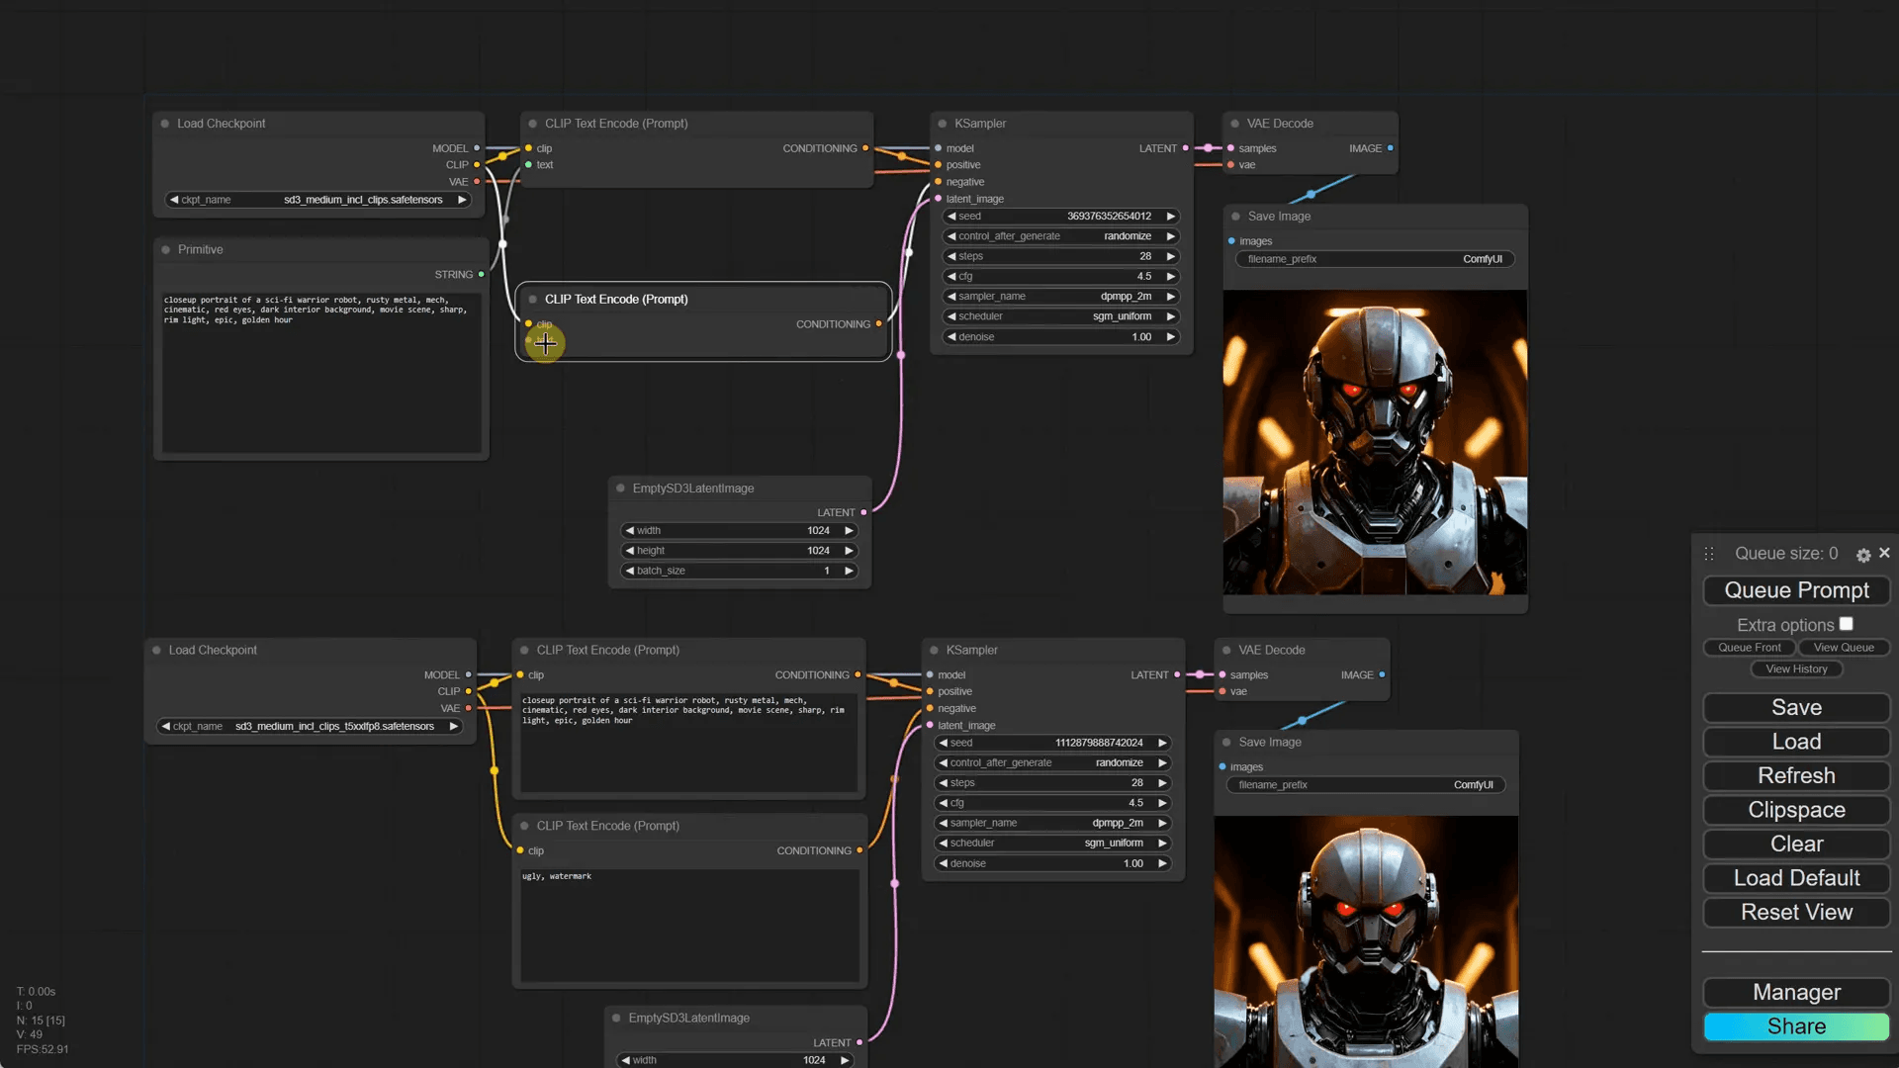This screenshot has width=1899, height=1068.
Task: Open the View Queue panel
Action: pyautogui.click(x=1844, y=648)
